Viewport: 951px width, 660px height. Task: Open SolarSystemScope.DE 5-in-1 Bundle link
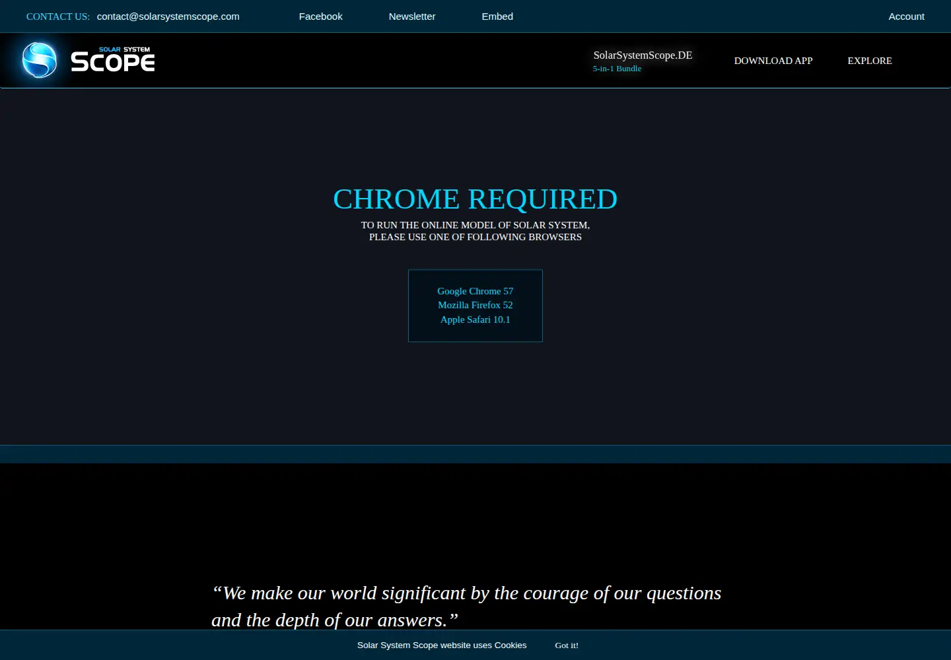(643, 61)
